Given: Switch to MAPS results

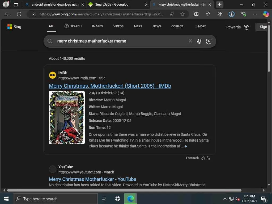Looking at the screenshot, I should click(138, 26).
